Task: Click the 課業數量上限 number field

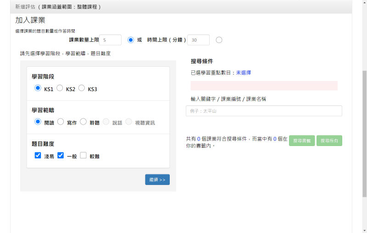Action: tap(110, 40)
